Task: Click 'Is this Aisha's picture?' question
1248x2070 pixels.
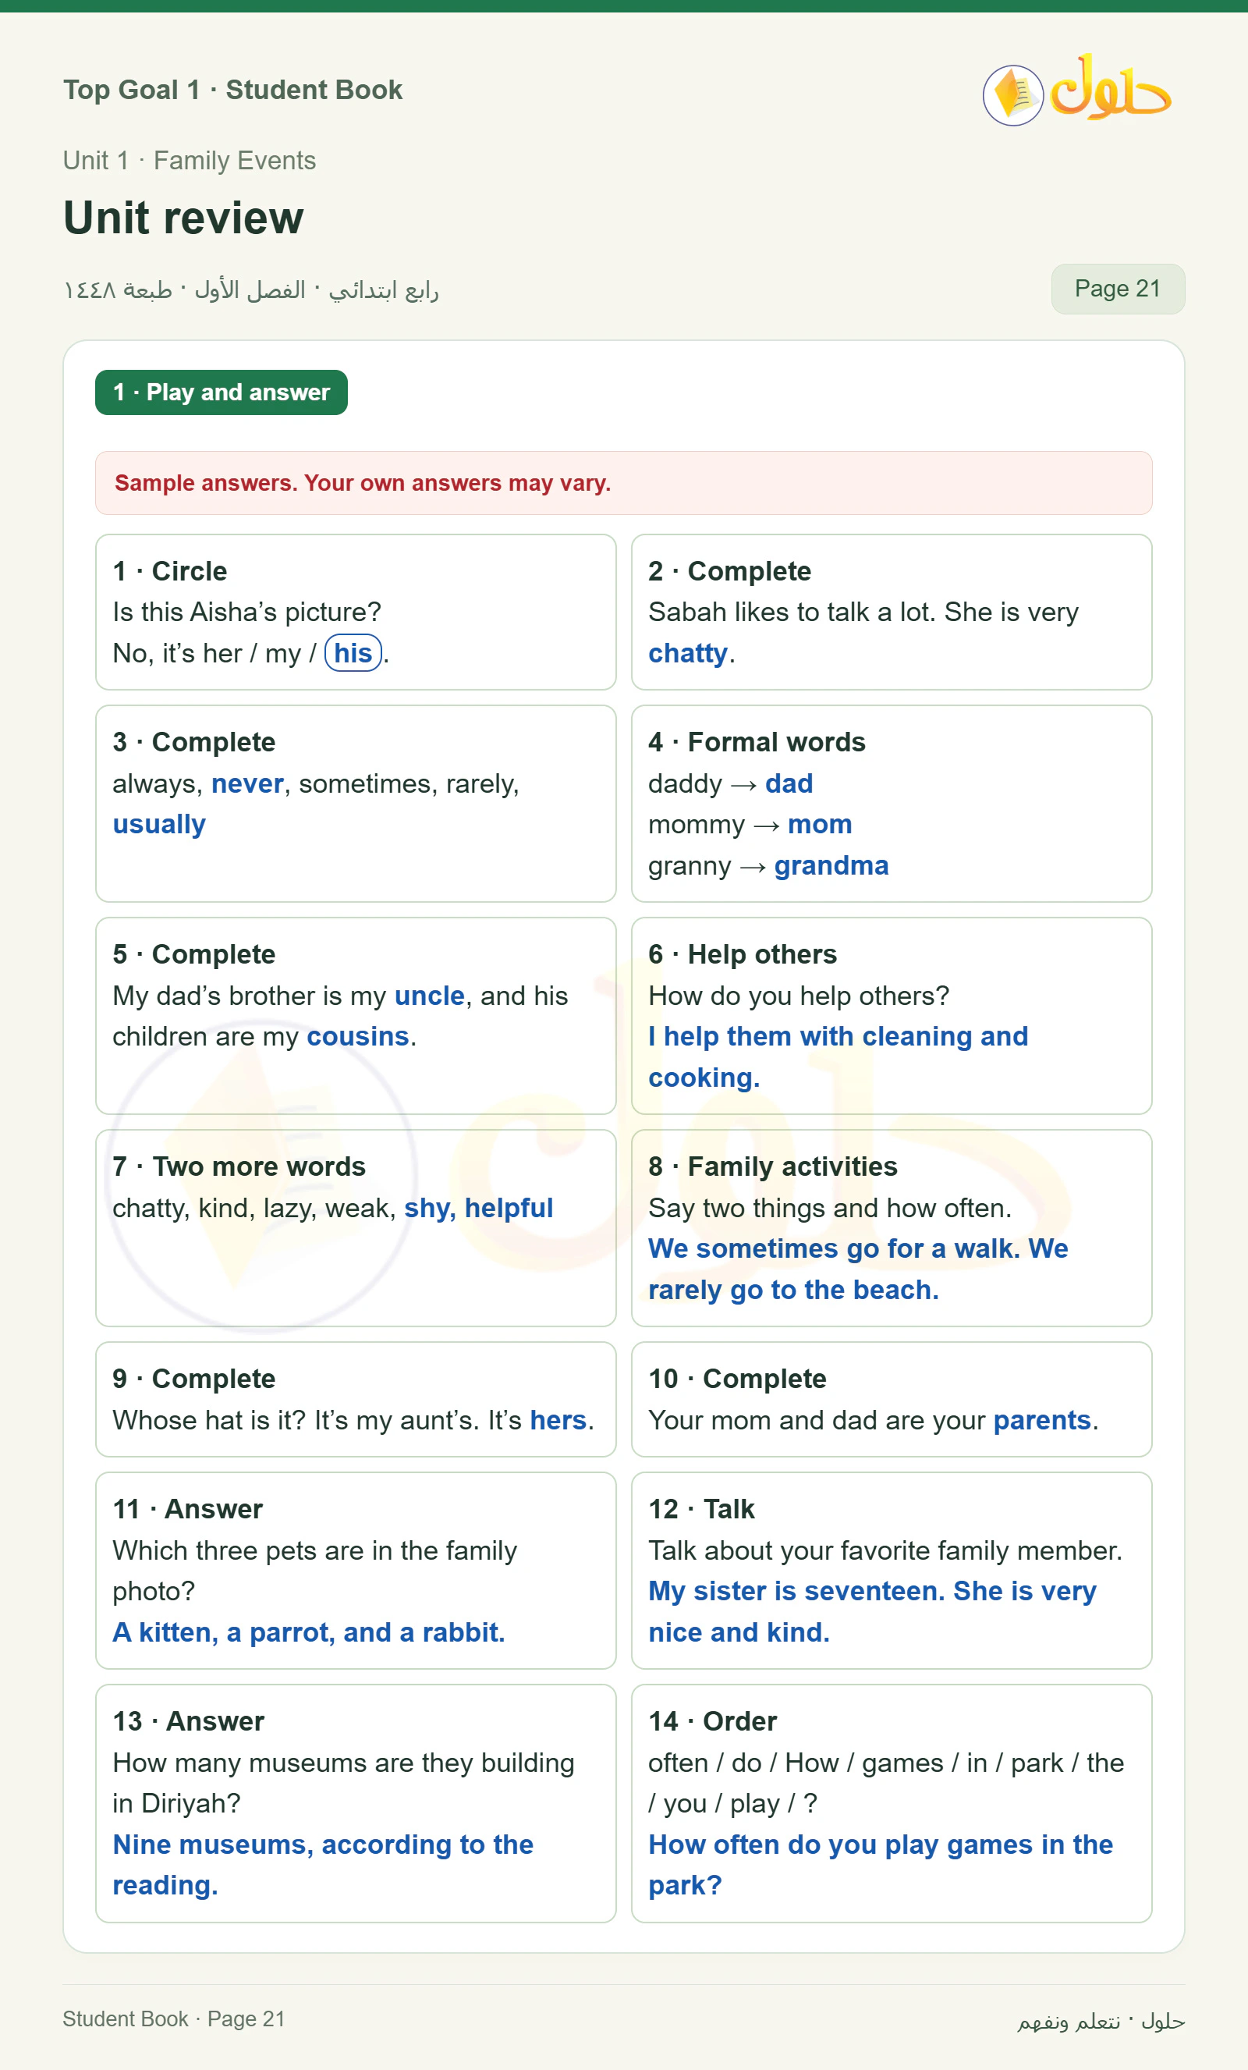Action: pyautogui.click(x=247, y=612)
